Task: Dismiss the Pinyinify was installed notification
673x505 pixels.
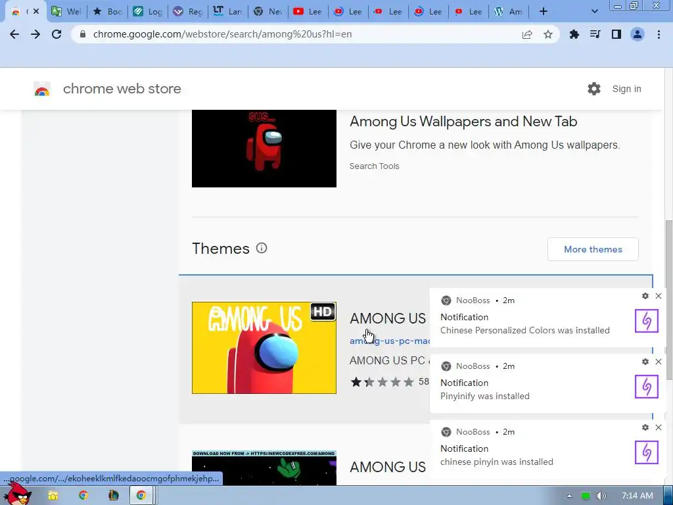Action: point(659,362)
